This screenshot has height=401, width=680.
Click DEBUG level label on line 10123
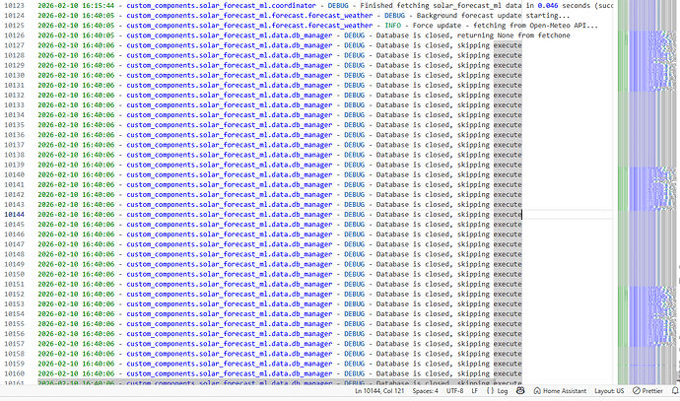pyautogui.click(x=338, y=6)
